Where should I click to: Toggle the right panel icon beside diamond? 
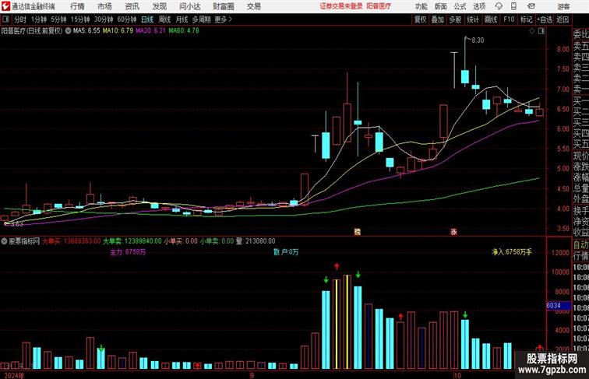tap(541, 31)
